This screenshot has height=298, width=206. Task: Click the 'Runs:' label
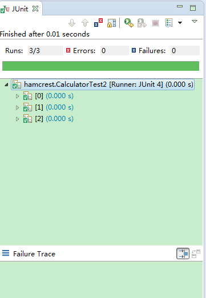pyautogui.click(x=14, y=51)
